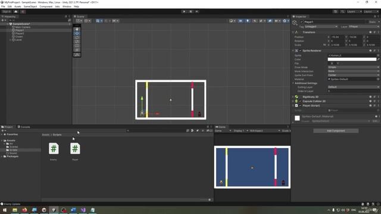
Task: Open the Layers dropdown
Action: pos(354,12)
